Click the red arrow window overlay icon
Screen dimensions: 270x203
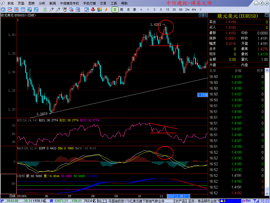click(71, 10)
